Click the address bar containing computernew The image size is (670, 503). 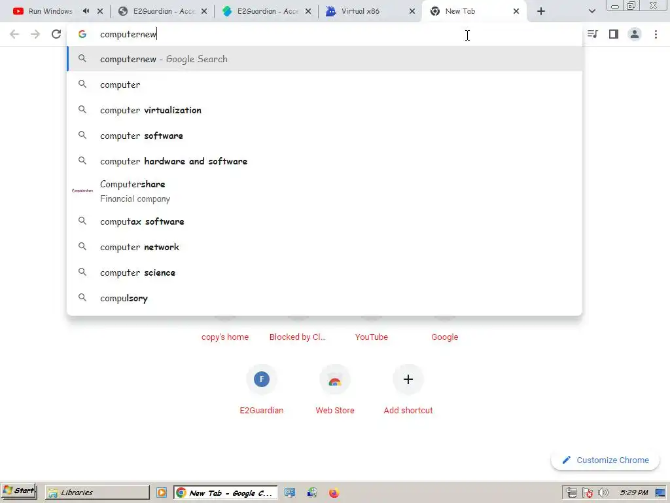tap(325, 34)
